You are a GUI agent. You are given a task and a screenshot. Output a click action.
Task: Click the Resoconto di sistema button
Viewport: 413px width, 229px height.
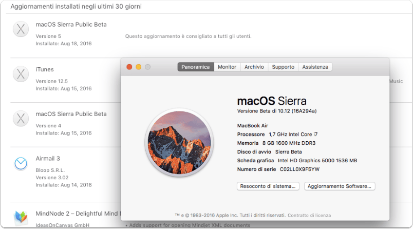(x=268, y=186)
